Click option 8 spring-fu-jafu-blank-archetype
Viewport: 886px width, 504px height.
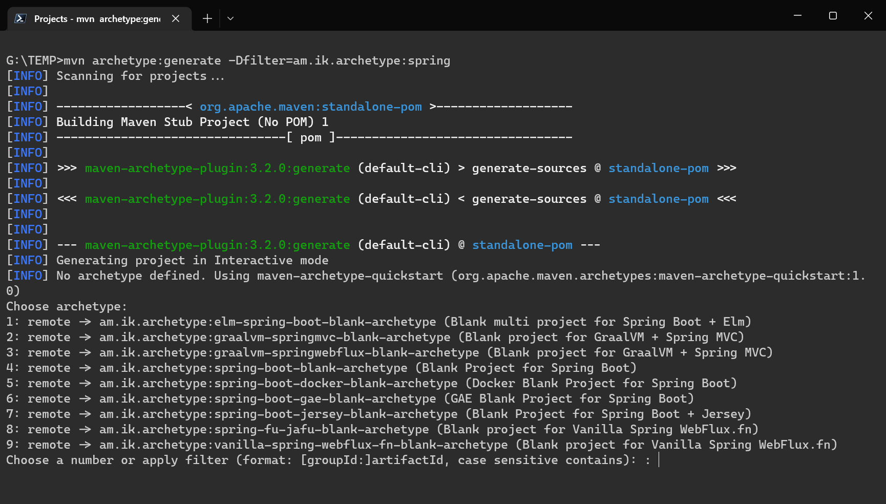pos(382,429)
